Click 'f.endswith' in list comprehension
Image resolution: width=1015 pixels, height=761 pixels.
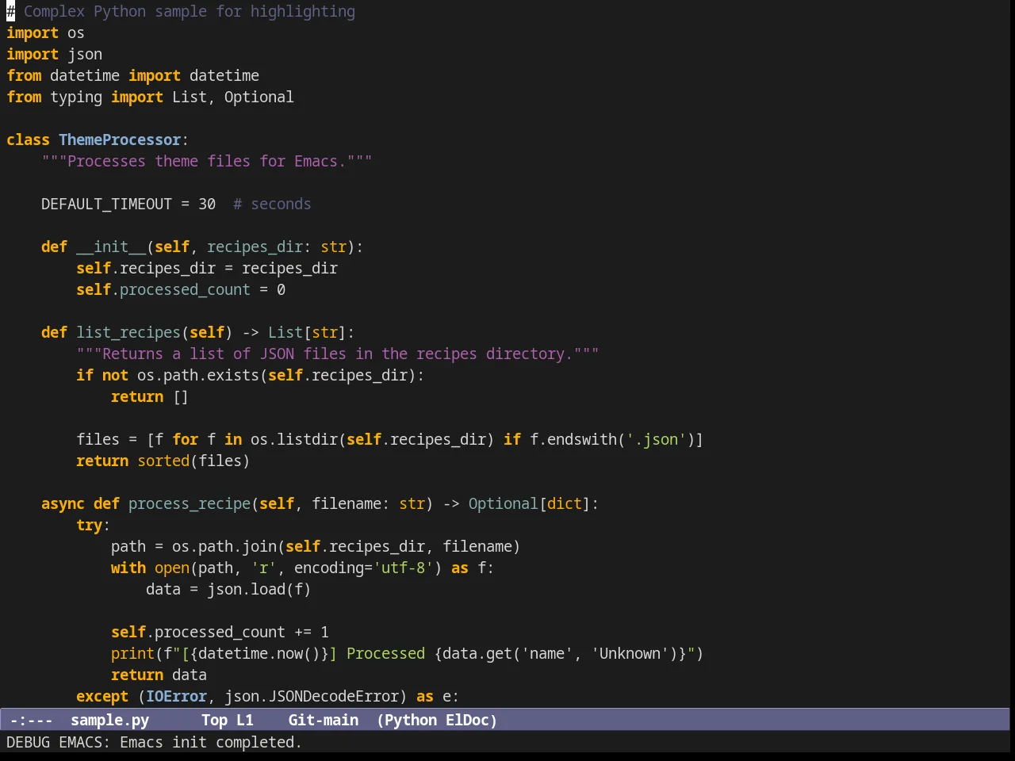tap(573, 439)
